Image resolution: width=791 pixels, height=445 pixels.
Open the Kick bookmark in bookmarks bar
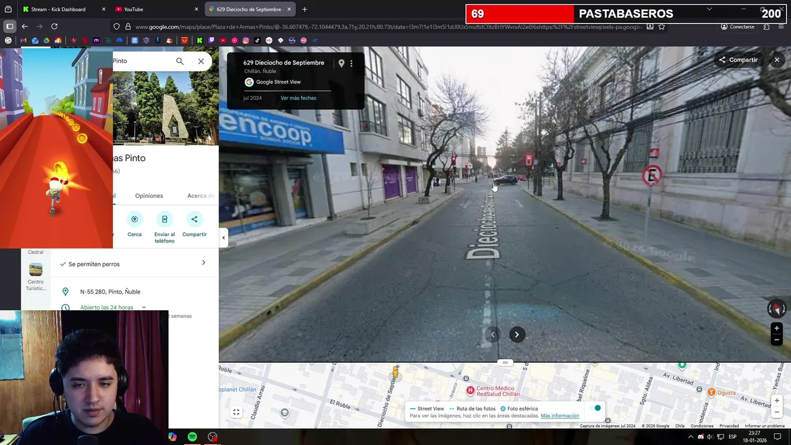coord(200,41)
